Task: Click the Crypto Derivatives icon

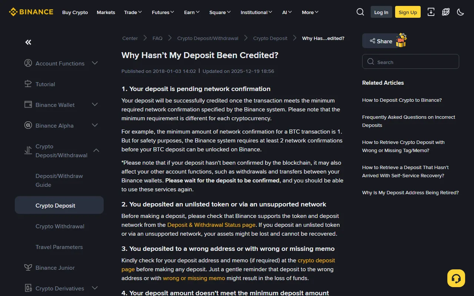Action: coord(28,288)
